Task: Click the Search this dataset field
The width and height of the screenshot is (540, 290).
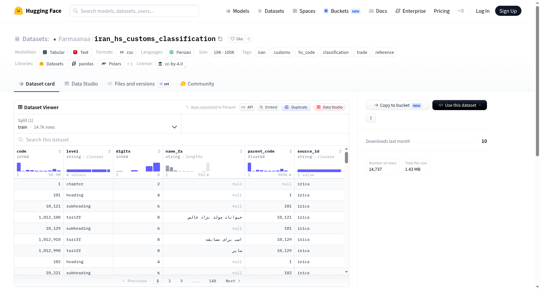Action: [x=182, y=139]
